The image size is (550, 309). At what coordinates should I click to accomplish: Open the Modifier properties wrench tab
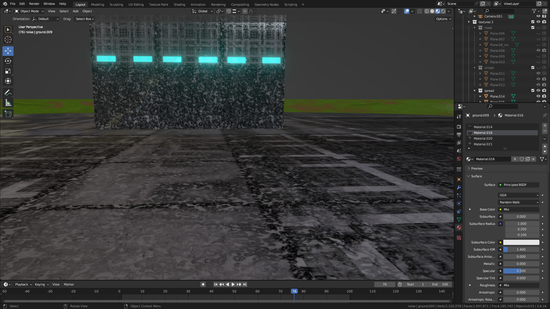(459, 188)
